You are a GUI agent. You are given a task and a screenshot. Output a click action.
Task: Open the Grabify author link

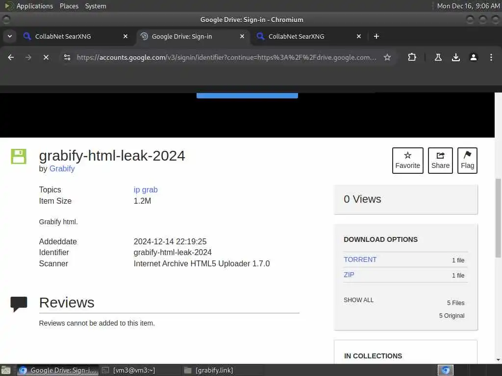[62, 168]
